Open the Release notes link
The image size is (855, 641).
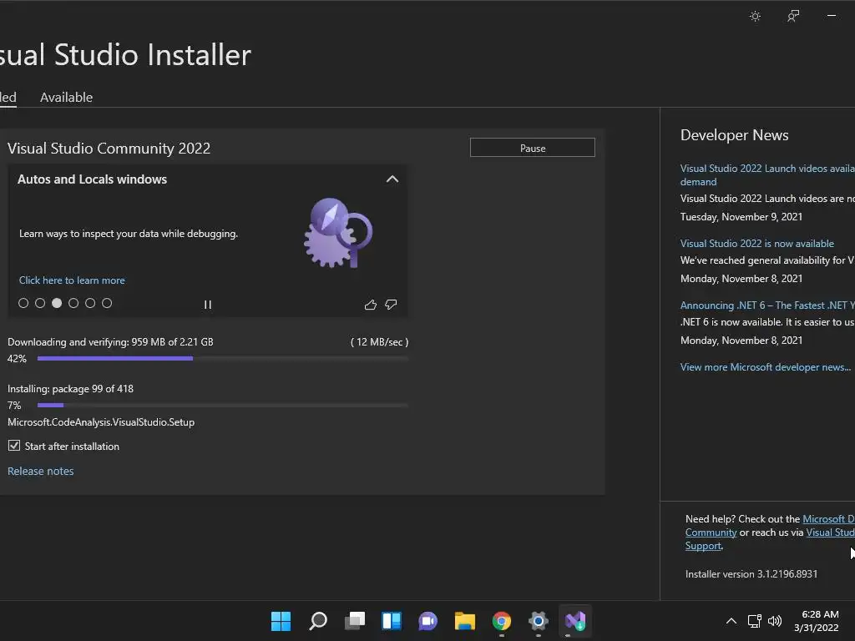[x=40, y=471]
